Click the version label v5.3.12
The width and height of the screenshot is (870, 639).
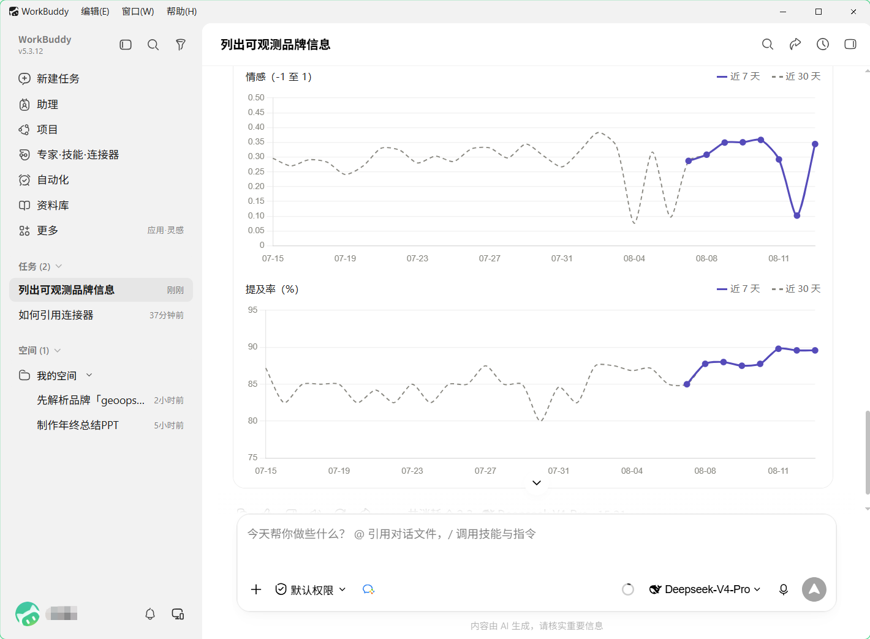[x=31, y=51]
